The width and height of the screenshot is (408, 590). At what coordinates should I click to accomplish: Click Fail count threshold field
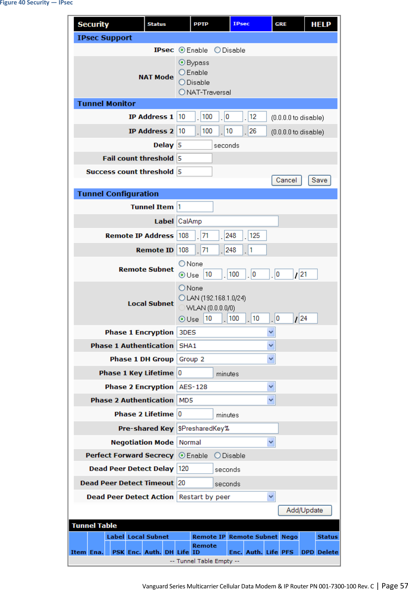[194, 158]
